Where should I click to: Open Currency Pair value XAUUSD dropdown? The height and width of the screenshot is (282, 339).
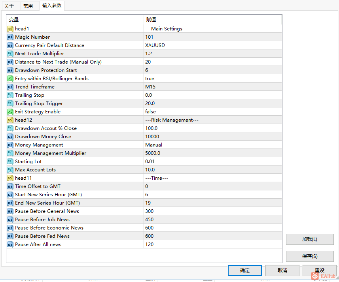pyautogui.click(x=213, y=45)
